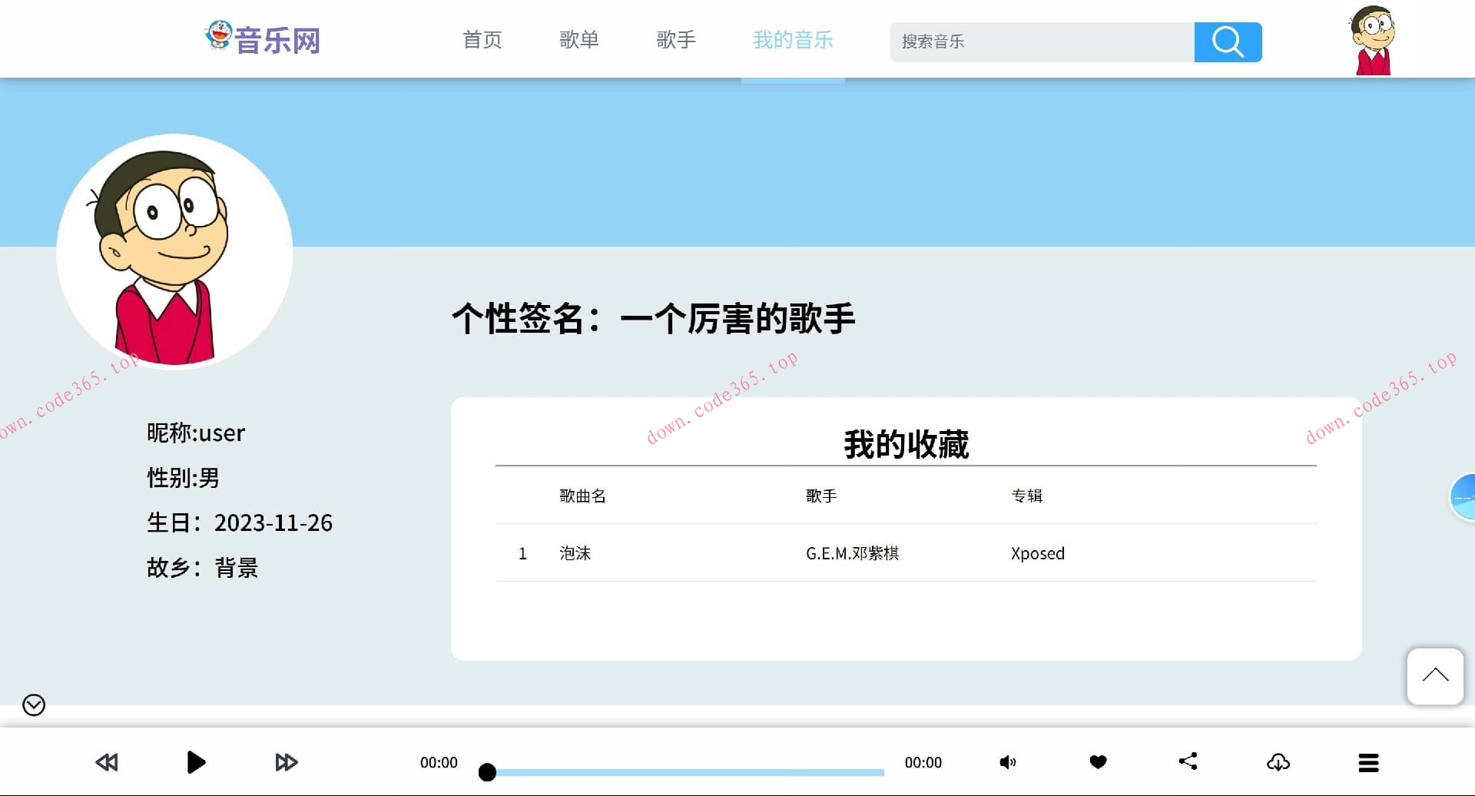Select the fast-forward playback icon

pyautogui.click(x=286, y=762)
